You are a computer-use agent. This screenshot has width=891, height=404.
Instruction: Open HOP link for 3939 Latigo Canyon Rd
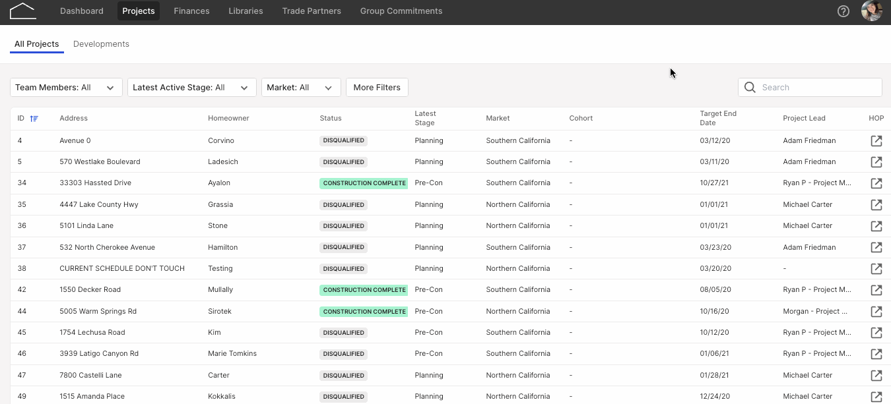click(876, 354)
